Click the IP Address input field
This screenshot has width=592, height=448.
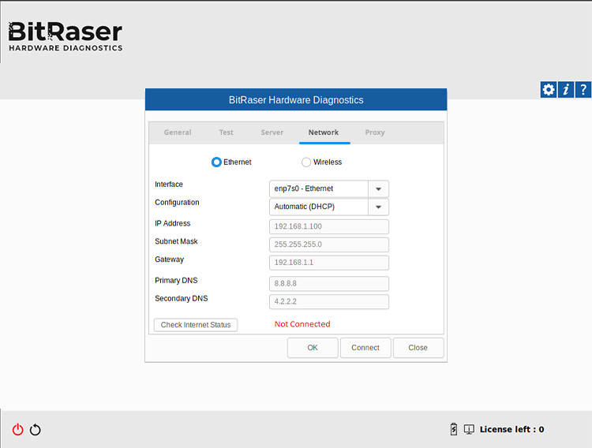tap(329, 226)
